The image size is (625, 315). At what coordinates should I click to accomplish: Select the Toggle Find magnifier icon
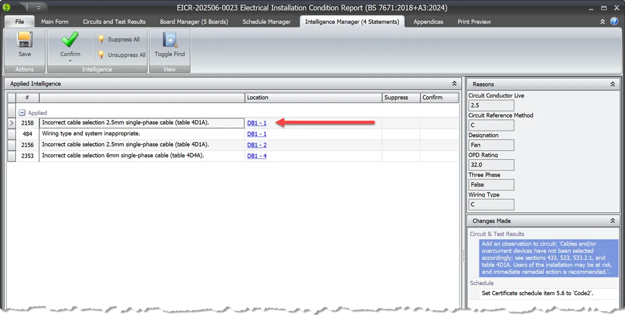(x=169, y=40)
